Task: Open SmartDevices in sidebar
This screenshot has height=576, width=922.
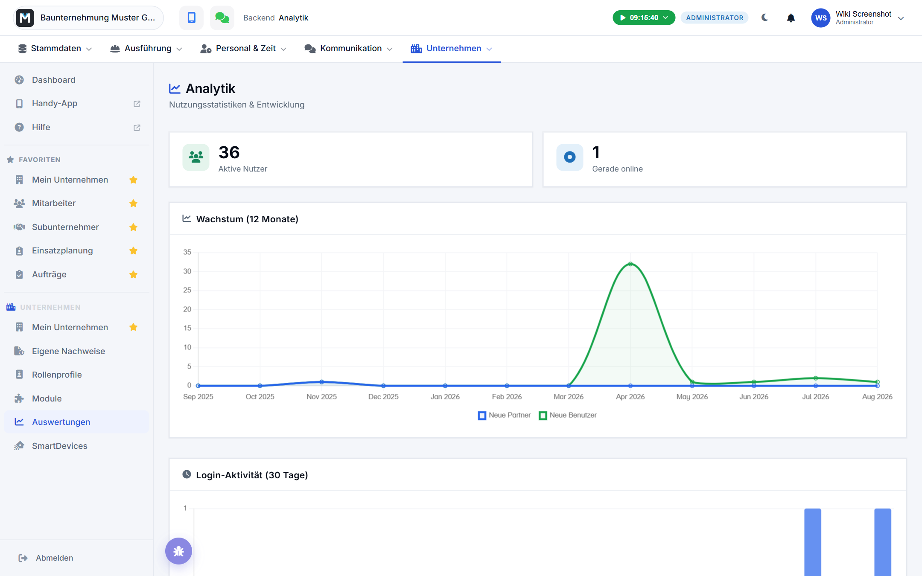Action: [77, 446]
